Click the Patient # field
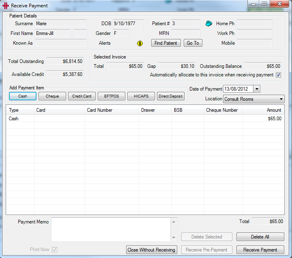 tap(186, 24)
